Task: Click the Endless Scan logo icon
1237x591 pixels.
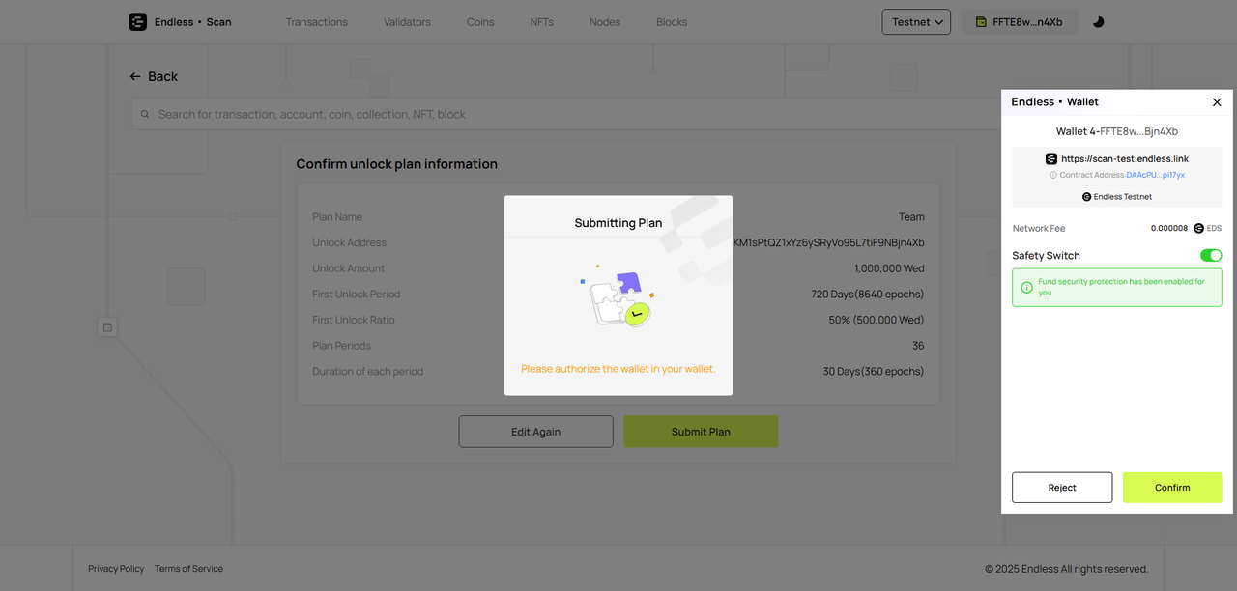Action: tap(137, 21)
